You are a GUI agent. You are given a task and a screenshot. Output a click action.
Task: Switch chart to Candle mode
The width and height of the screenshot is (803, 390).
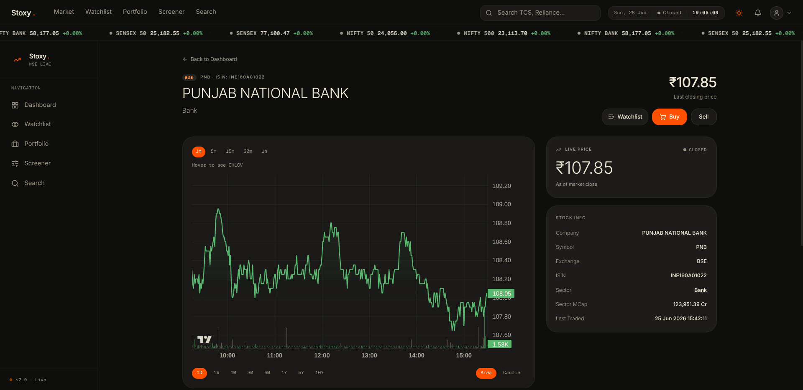511,373
